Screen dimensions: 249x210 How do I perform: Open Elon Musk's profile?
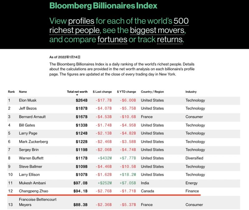(x=28, y=100)
